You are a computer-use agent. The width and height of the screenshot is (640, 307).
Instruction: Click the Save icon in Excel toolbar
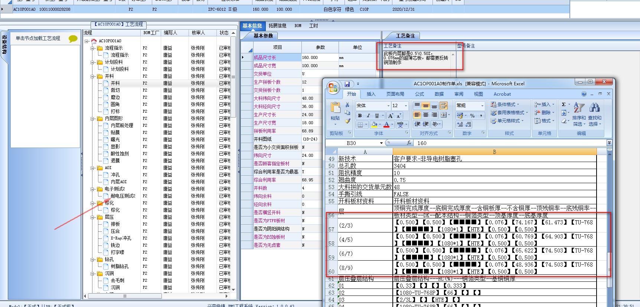[x=347, y=84]
